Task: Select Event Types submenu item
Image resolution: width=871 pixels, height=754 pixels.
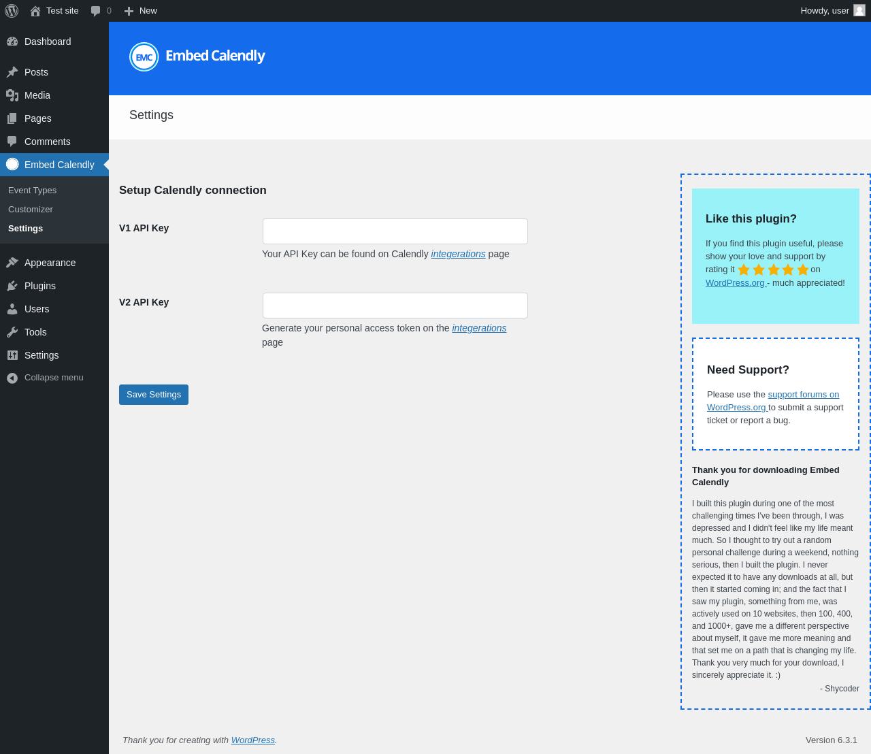Action: (x=32, y=191)
